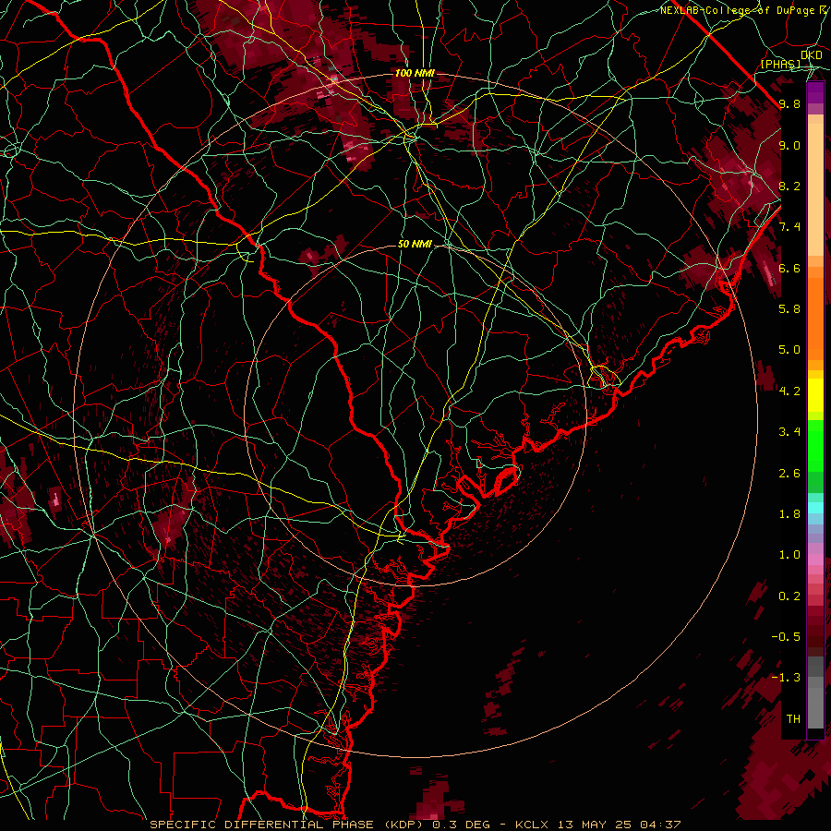Click the 9.0 scale value

789,145
